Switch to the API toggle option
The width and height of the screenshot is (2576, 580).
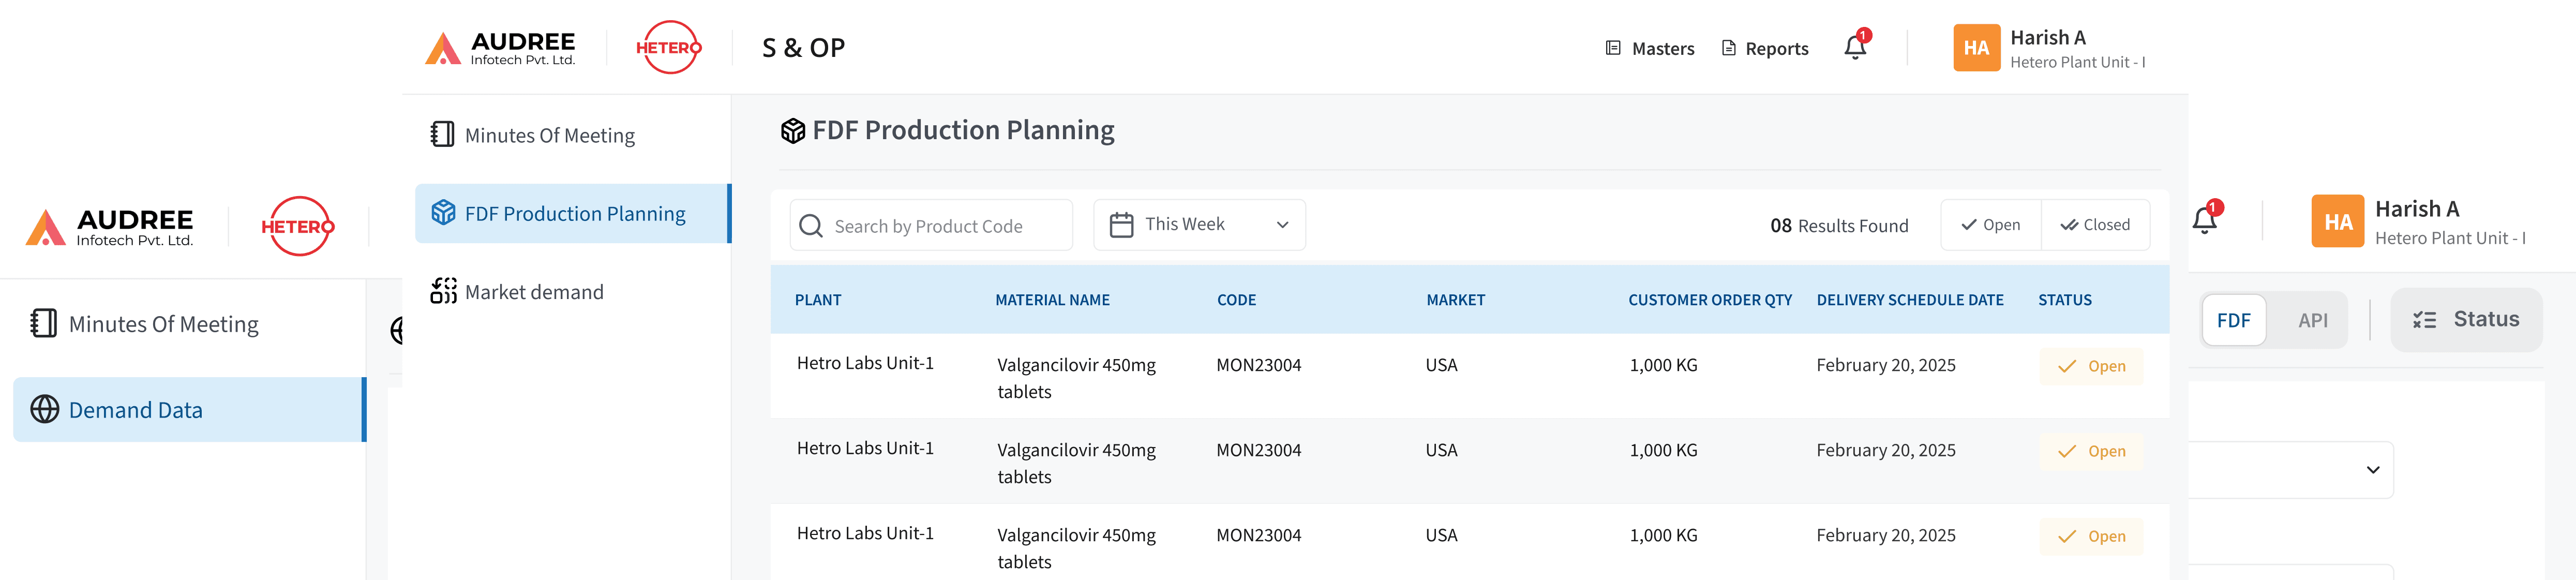point(2312,320)
